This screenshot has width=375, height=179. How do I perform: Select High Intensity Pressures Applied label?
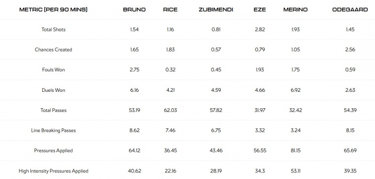click(53, 171)
